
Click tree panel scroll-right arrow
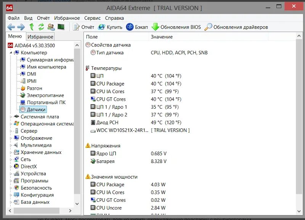click(70, 211)
